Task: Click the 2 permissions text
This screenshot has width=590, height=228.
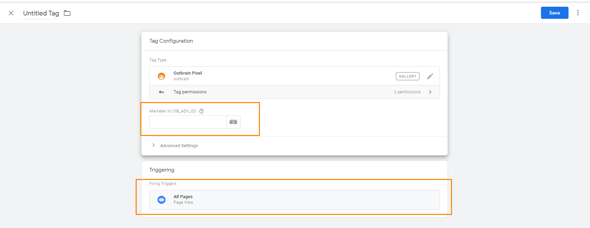Action: pos(407,92)
